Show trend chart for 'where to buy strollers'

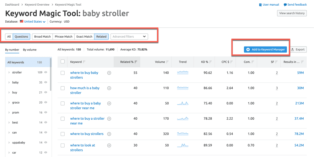point(182,134)
